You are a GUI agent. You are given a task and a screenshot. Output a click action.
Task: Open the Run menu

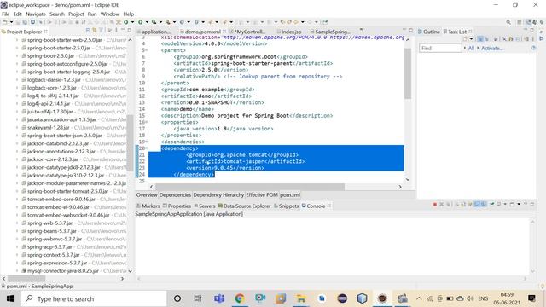click(92, 14)
